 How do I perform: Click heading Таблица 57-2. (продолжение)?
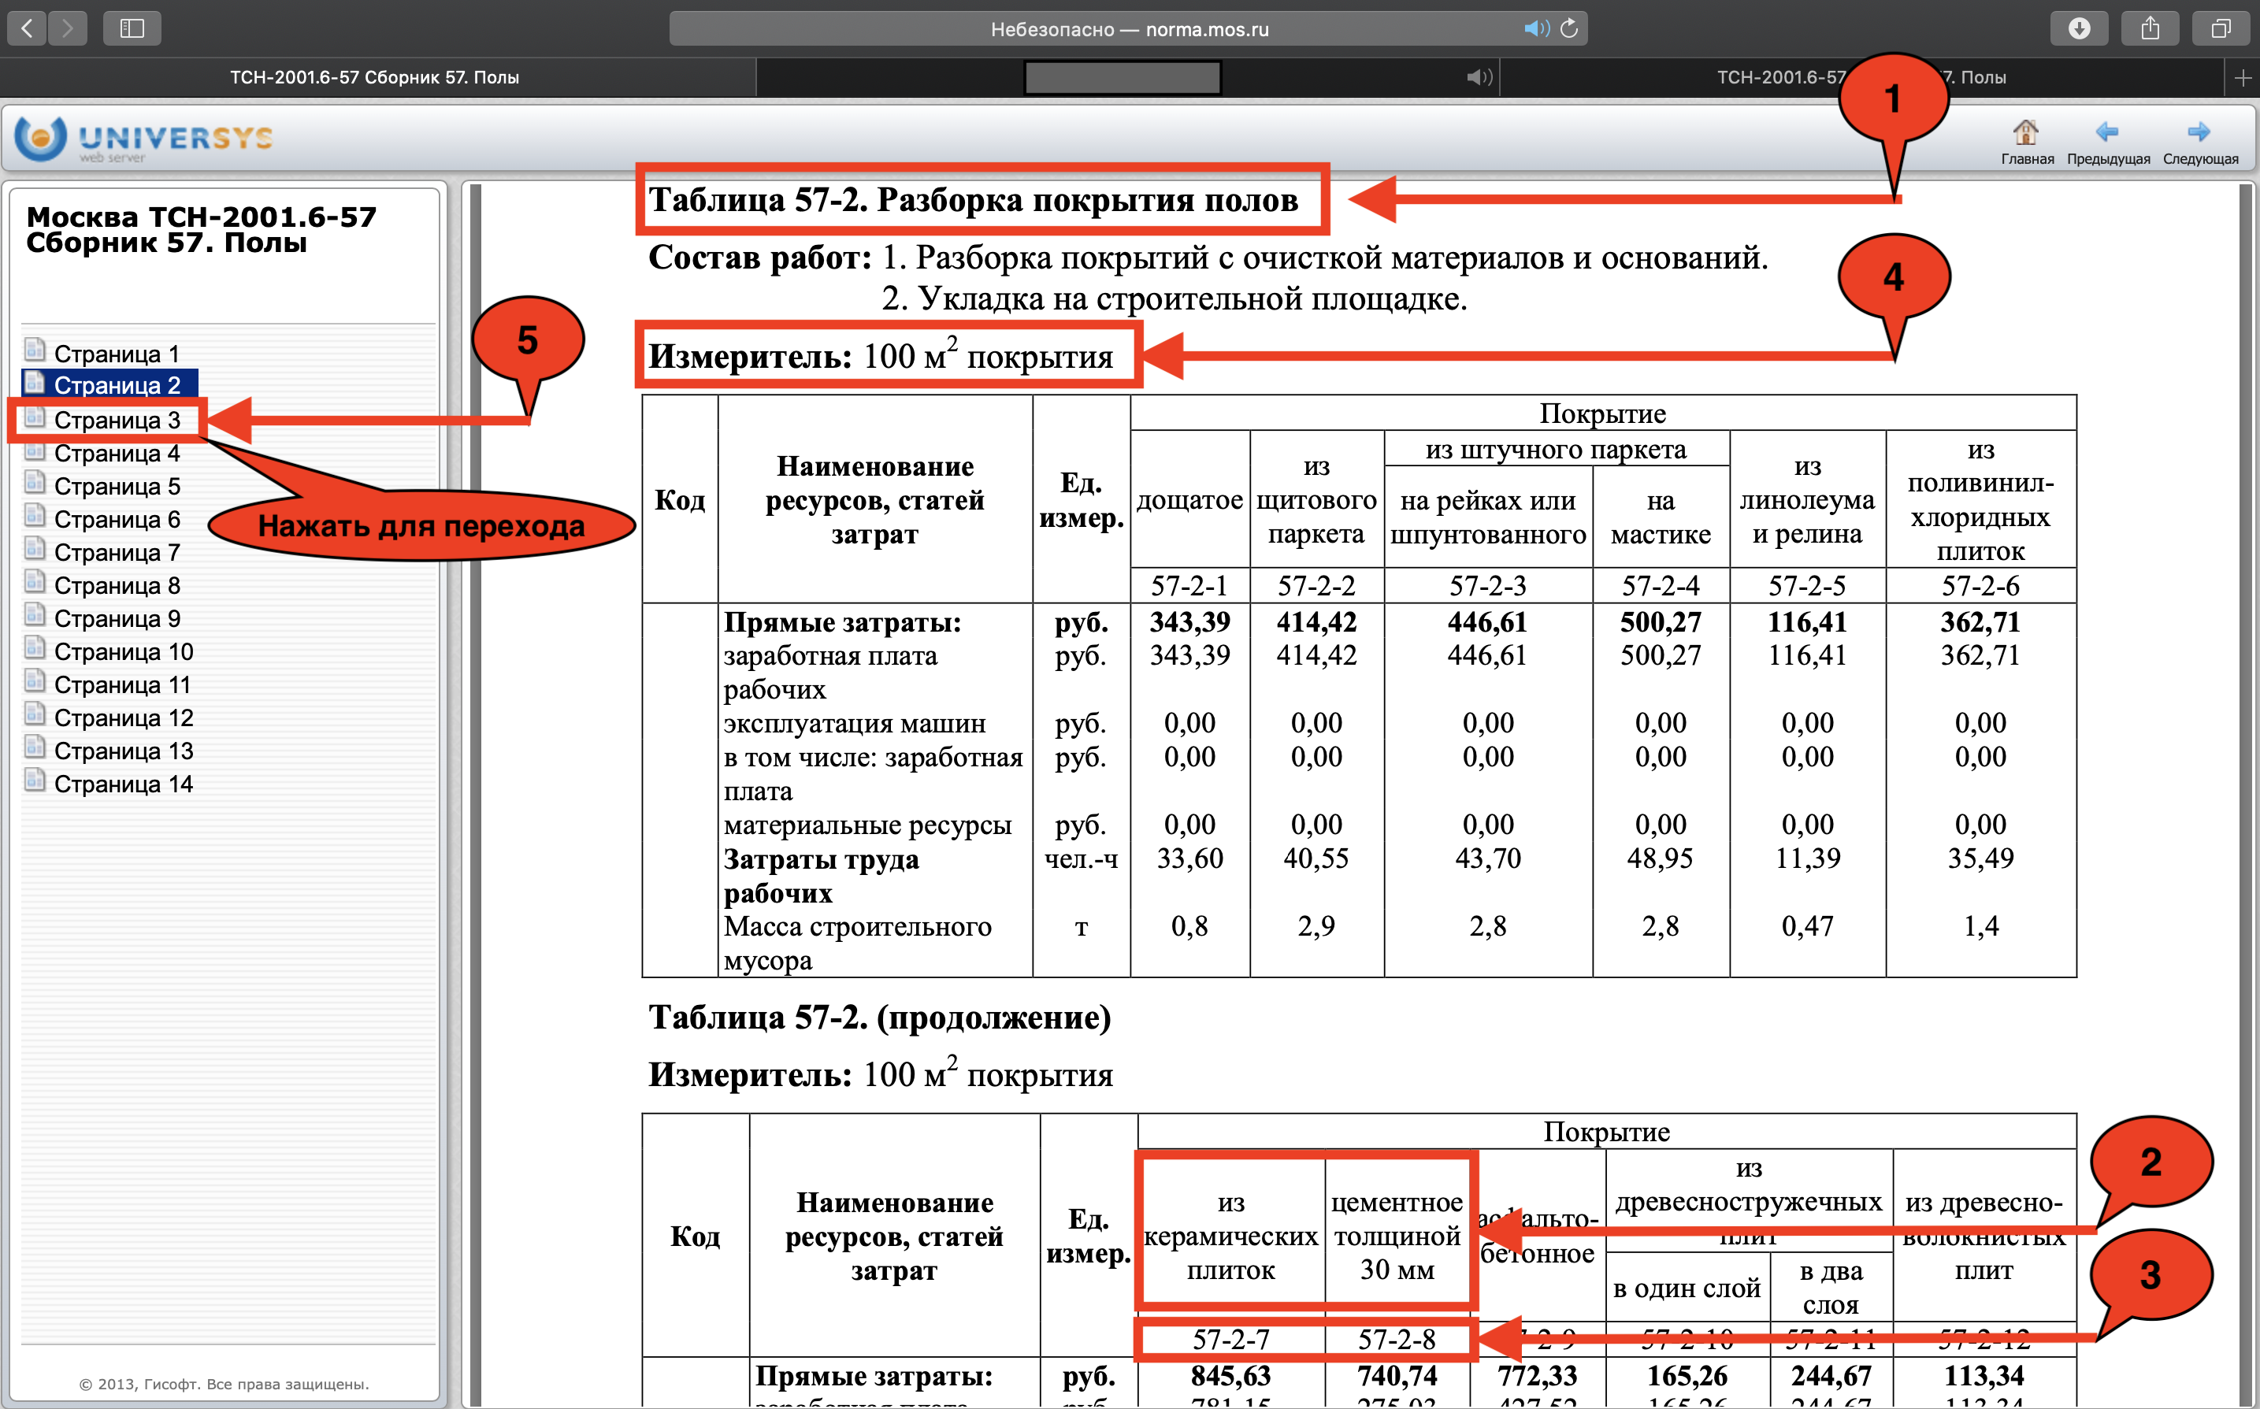click(880, 1017)
